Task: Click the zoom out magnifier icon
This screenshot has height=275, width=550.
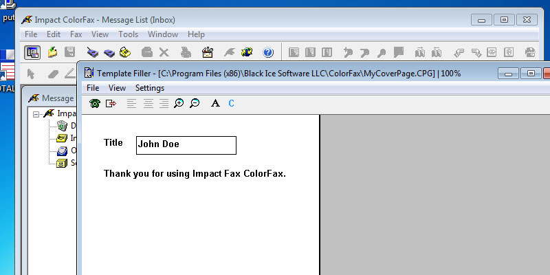Action: click(x=195, y=103)
